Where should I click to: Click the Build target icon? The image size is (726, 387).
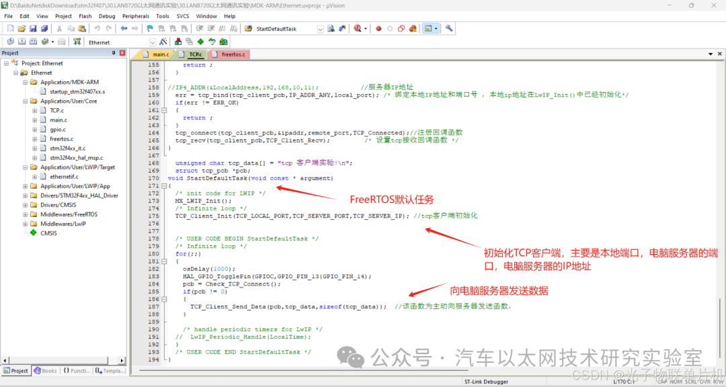(21, 42)
